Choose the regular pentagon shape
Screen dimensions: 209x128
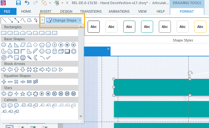tap(42, 45)
